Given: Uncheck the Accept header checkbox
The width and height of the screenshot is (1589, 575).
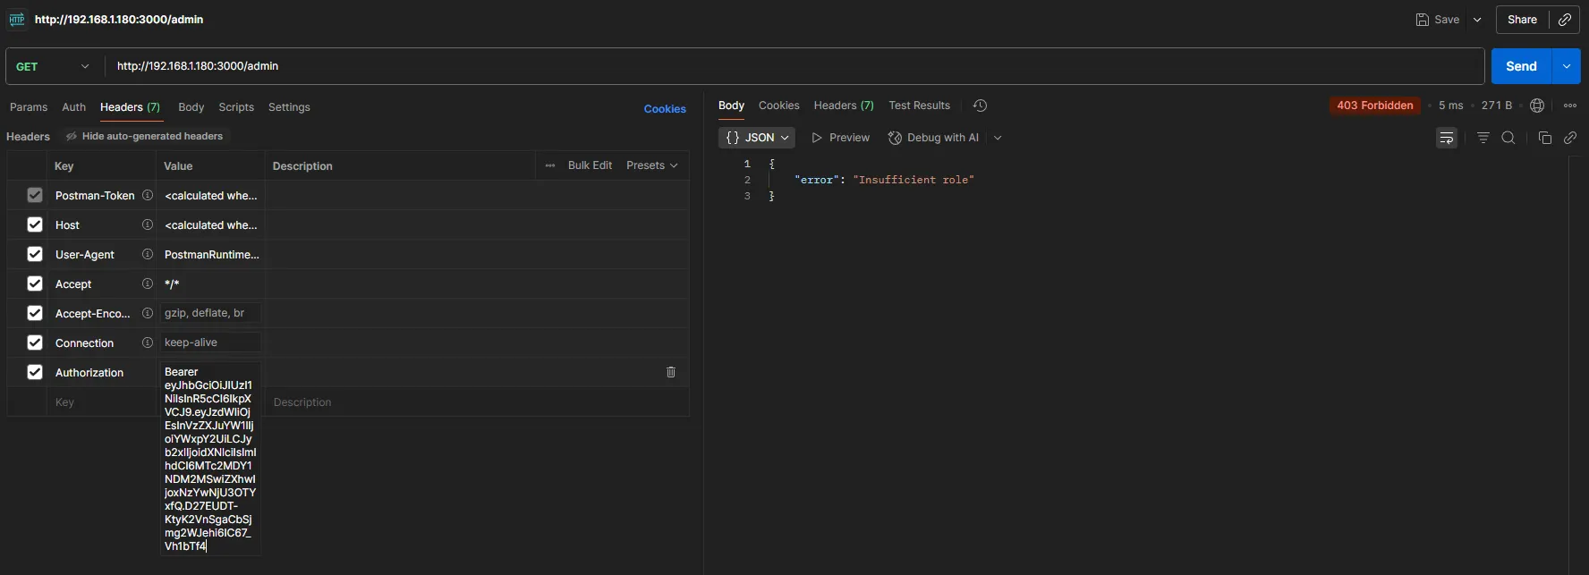Looking at the screenshot, I should pyautogui.click(x=35, y=283).
